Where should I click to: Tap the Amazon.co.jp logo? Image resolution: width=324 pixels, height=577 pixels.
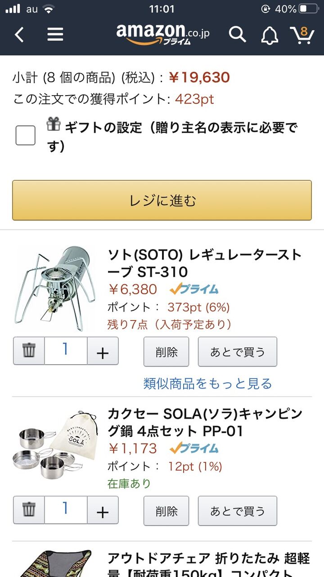pos(162,34)
